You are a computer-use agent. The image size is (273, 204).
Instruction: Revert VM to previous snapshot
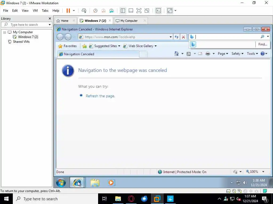tap(103, 11)
